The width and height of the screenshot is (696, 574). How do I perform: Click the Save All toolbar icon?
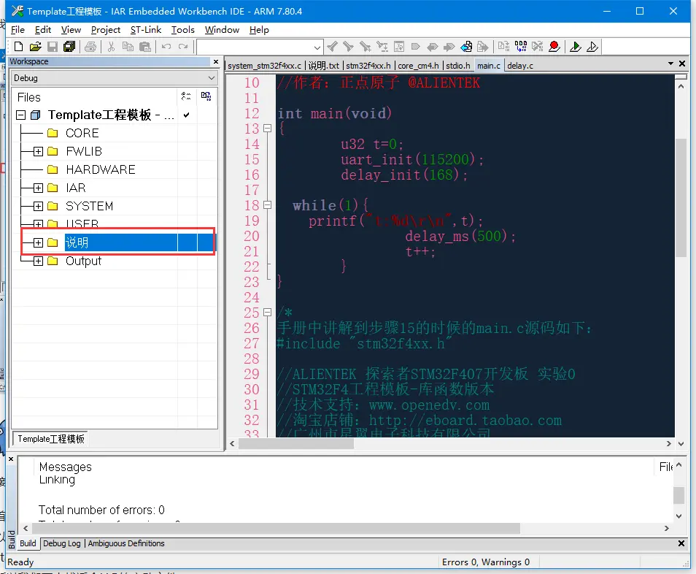pyautogui.click(x=69, y=47)
